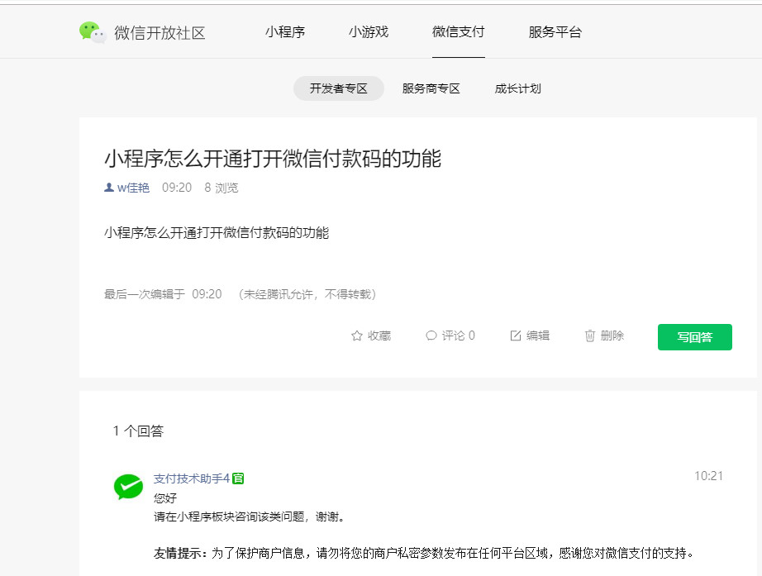Click the question title 小程序怎么开通打开微信付款码的功能

click(273, 159)
